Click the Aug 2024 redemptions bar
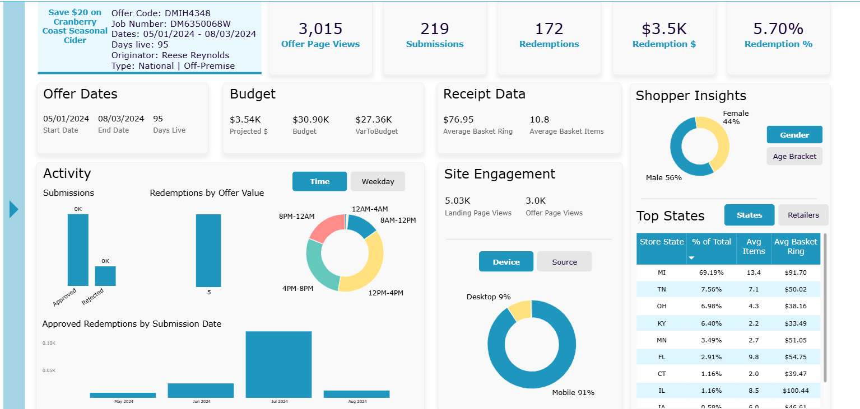Viewport: 860px width, 409px height. [356, 394]
